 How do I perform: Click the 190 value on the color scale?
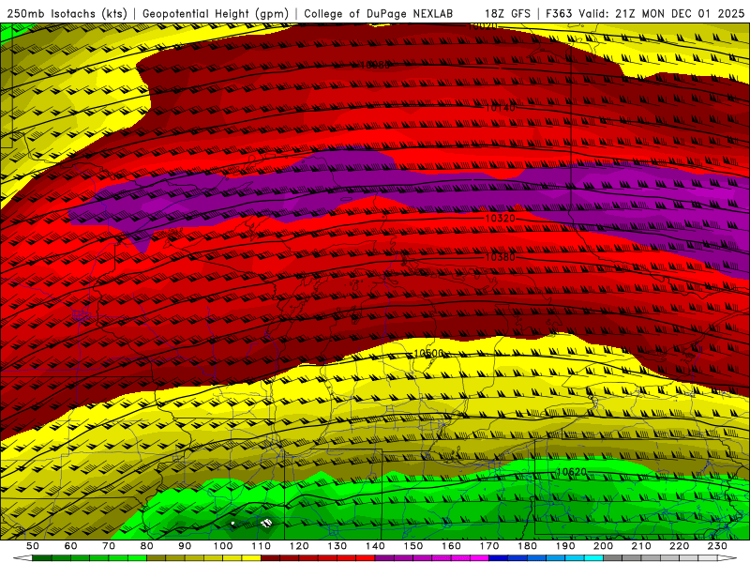[565, 546]
